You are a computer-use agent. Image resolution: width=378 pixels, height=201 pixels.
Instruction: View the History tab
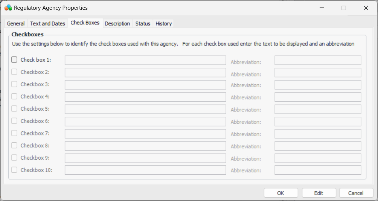click(163, 23)
